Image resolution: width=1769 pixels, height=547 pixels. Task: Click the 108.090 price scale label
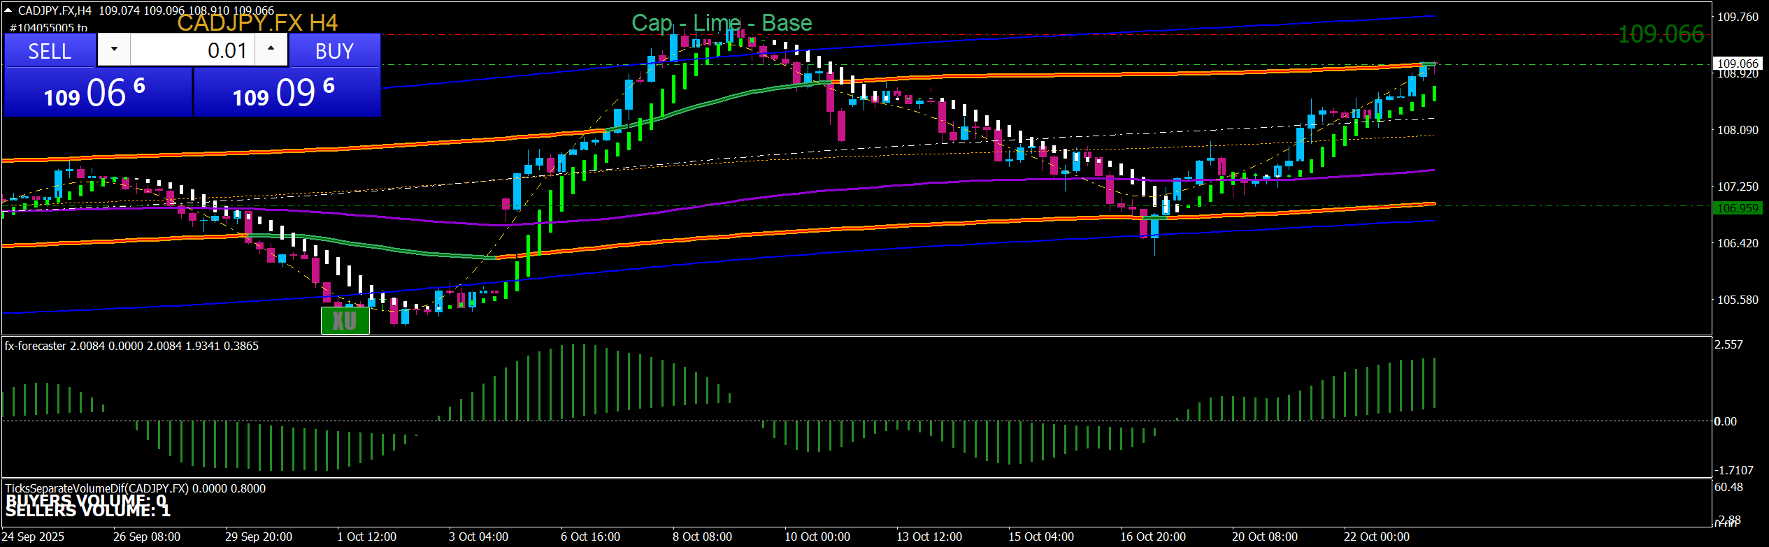(1738, 130)
